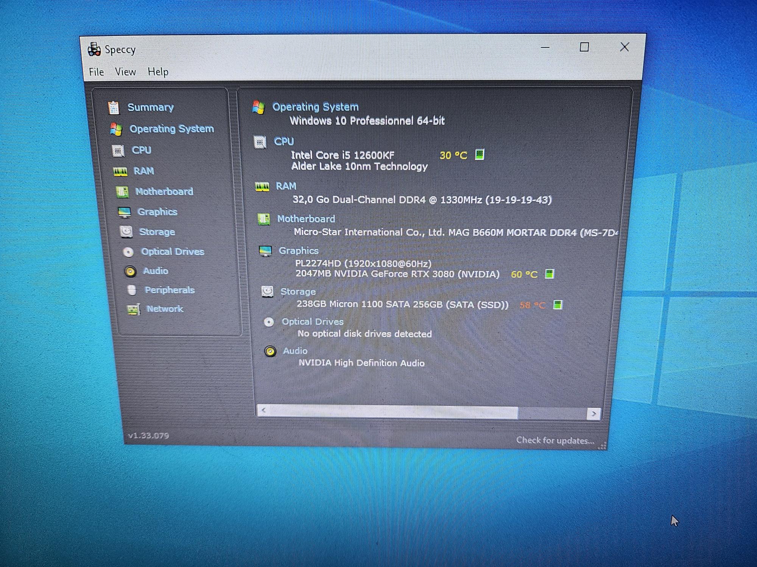Screen dimensions: 757x567
Task: Click the Storage drive icon in main panel
Action: pos(267,291)
